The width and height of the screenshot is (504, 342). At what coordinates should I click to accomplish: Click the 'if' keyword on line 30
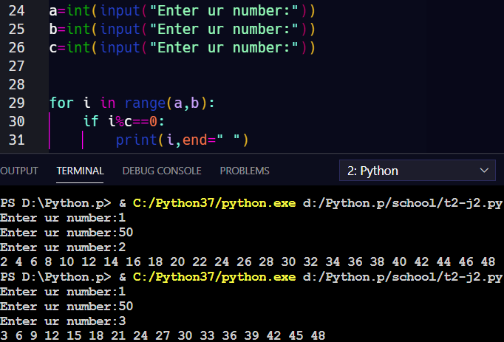pos(91,121)
